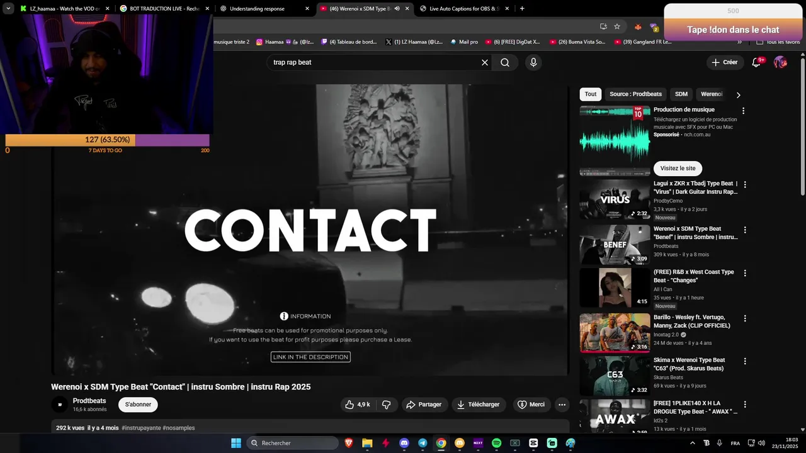Viewport: 806px width, 453px height.
Task: Clear the YouTube search box with X
Action: 485,62
